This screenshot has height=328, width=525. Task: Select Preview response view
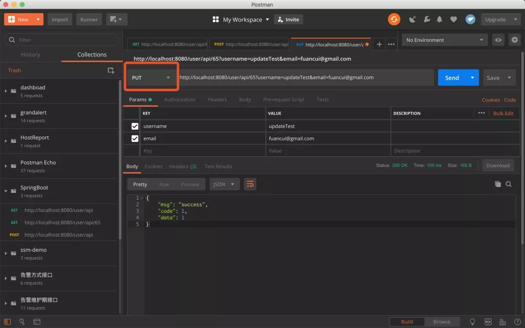(x=190, y=185)
